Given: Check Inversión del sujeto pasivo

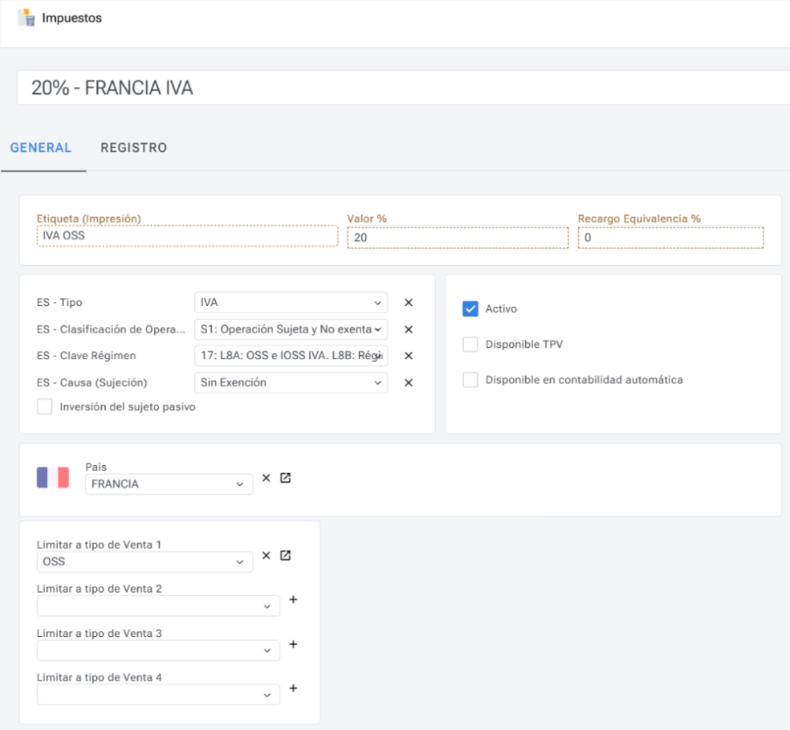Looking at the screenshot, I should [x=44, y=407].
